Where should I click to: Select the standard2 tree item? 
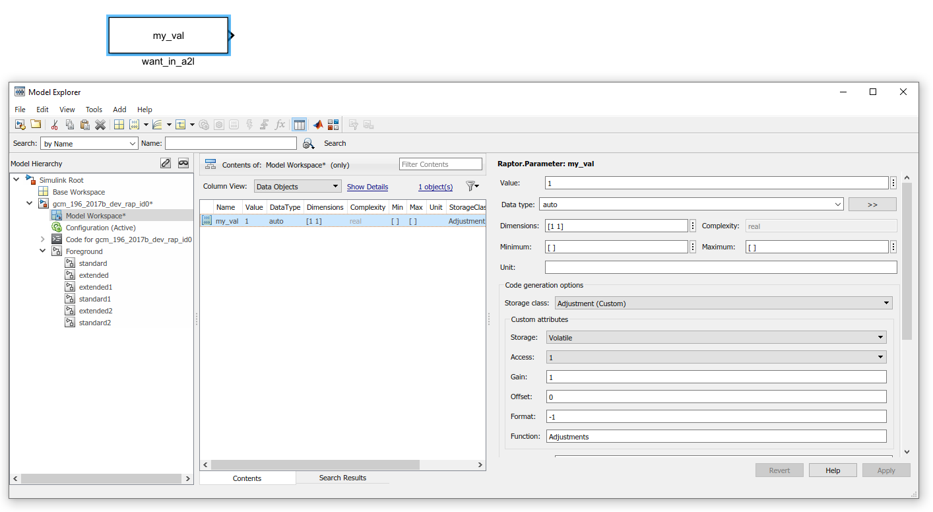coord(95,323)
